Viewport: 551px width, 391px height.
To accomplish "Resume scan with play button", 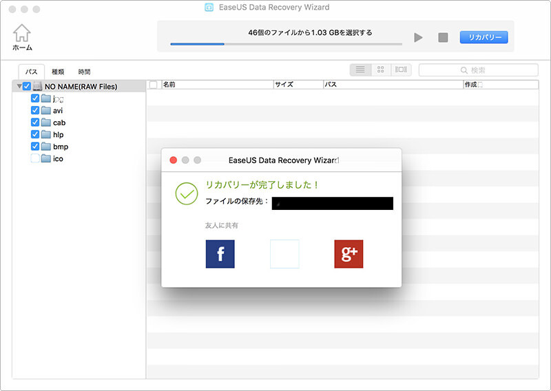I will (418, 37).
